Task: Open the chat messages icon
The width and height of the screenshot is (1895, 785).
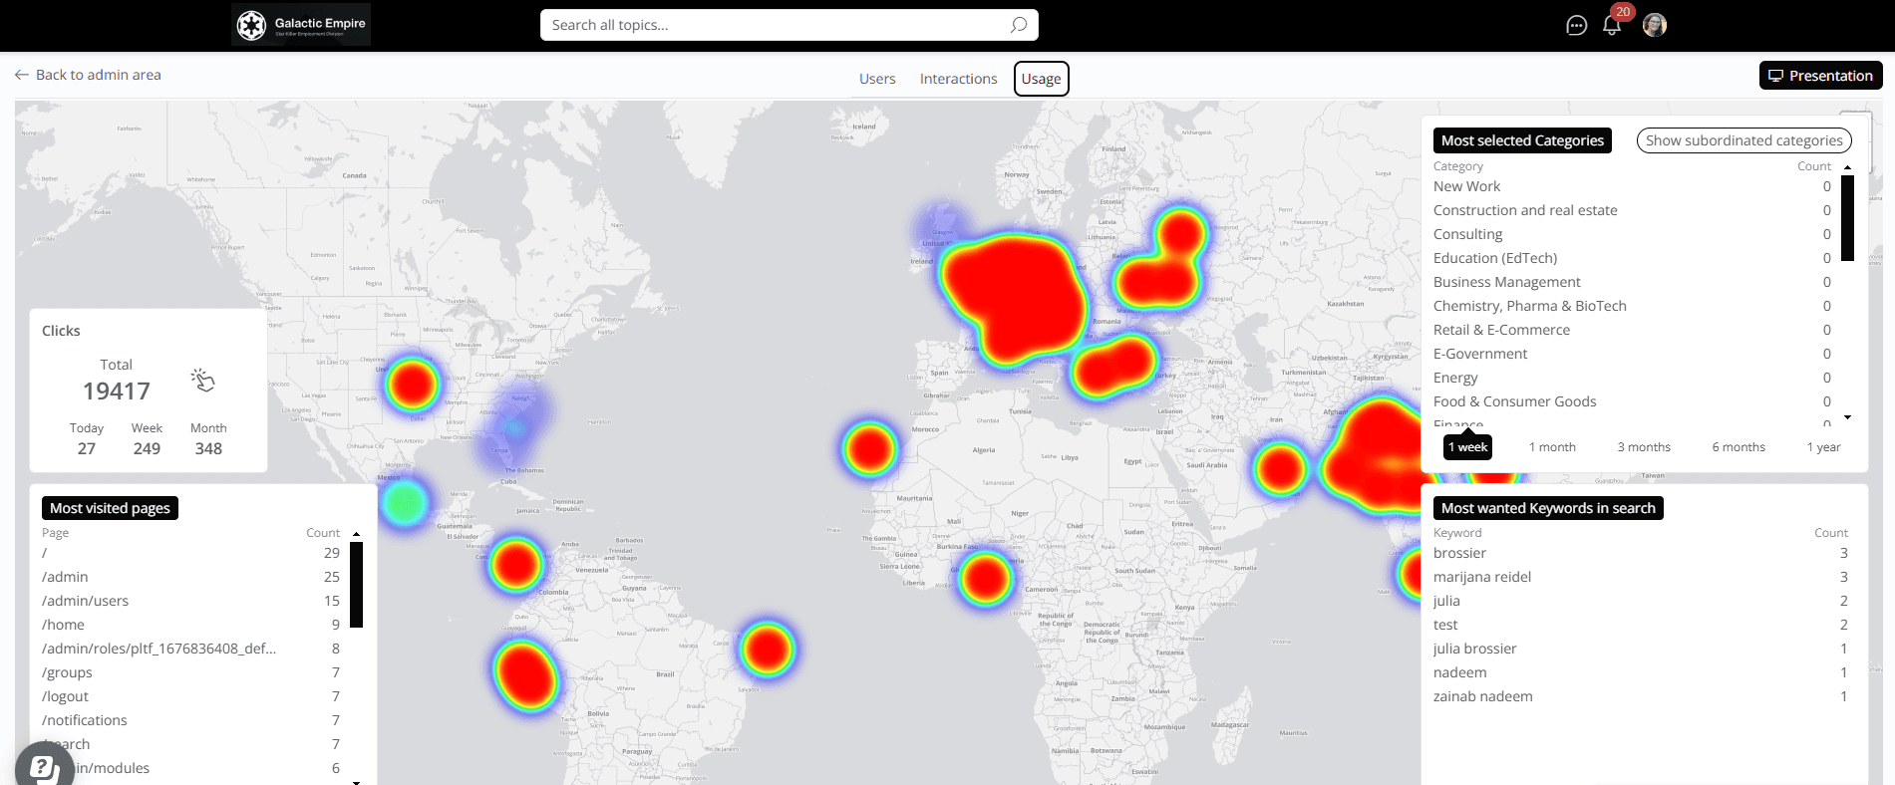Action: pos(1576,26)
